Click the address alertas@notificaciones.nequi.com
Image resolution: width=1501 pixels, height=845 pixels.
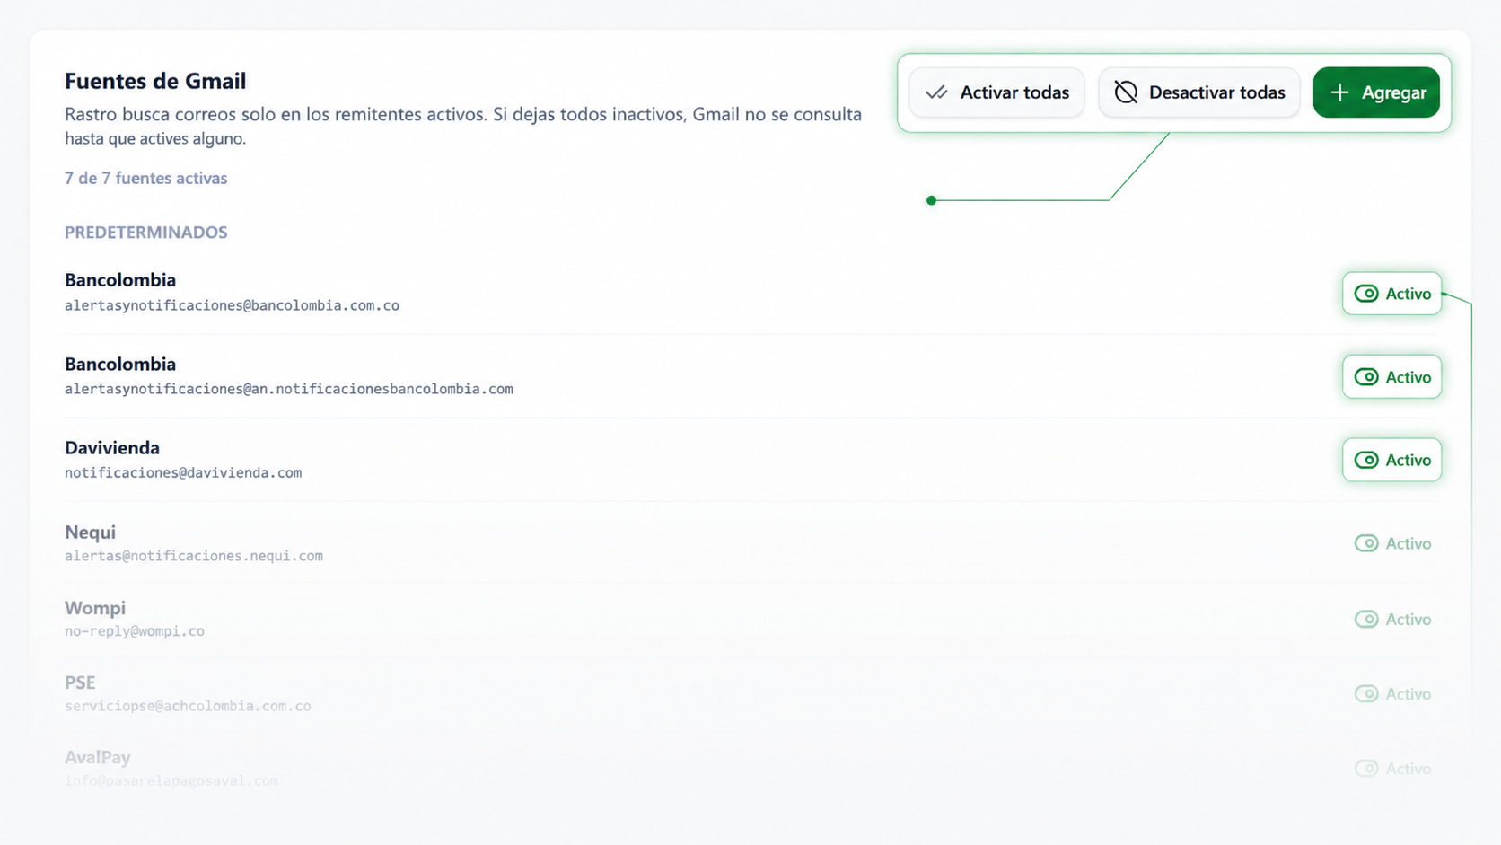click(x=194, y=556)
